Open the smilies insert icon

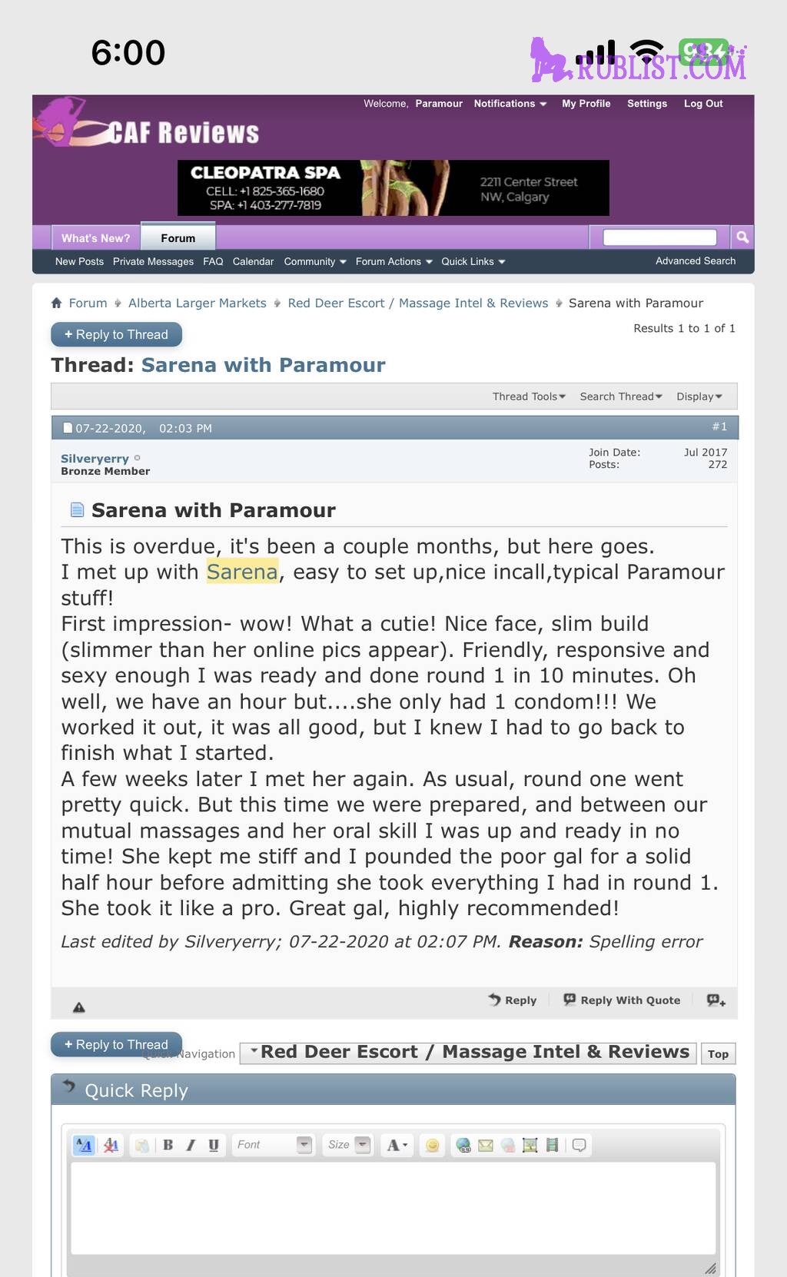[433, 1145]
